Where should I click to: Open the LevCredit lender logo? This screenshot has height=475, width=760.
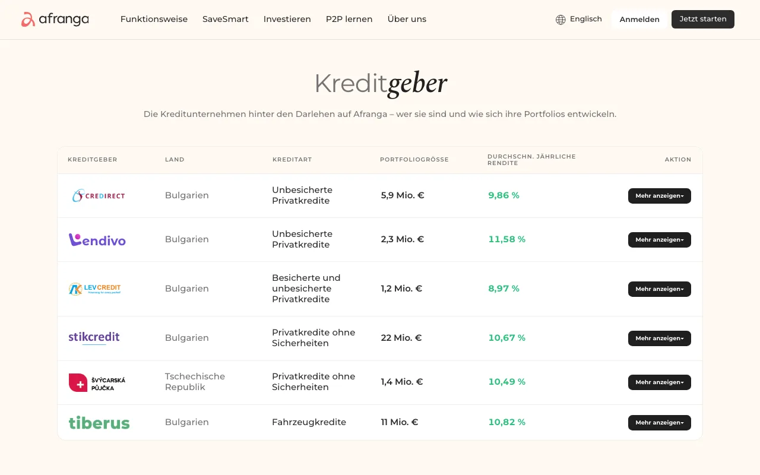point(95,289)
